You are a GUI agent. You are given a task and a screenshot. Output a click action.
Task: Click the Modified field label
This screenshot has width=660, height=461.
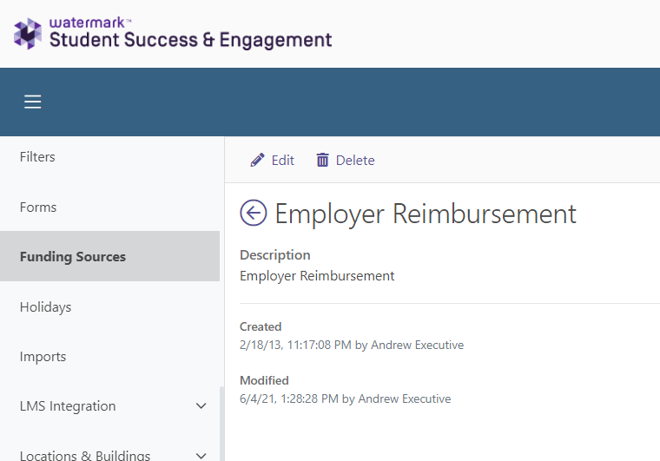264,380
